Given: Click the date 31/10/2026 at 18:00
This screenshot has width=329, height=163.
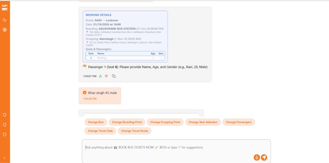Looking at the screenshot, I should pos(107,24).
